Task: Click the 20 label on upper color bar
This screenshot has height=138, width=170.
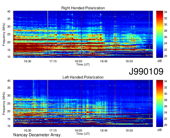Action: pos(165,56)
